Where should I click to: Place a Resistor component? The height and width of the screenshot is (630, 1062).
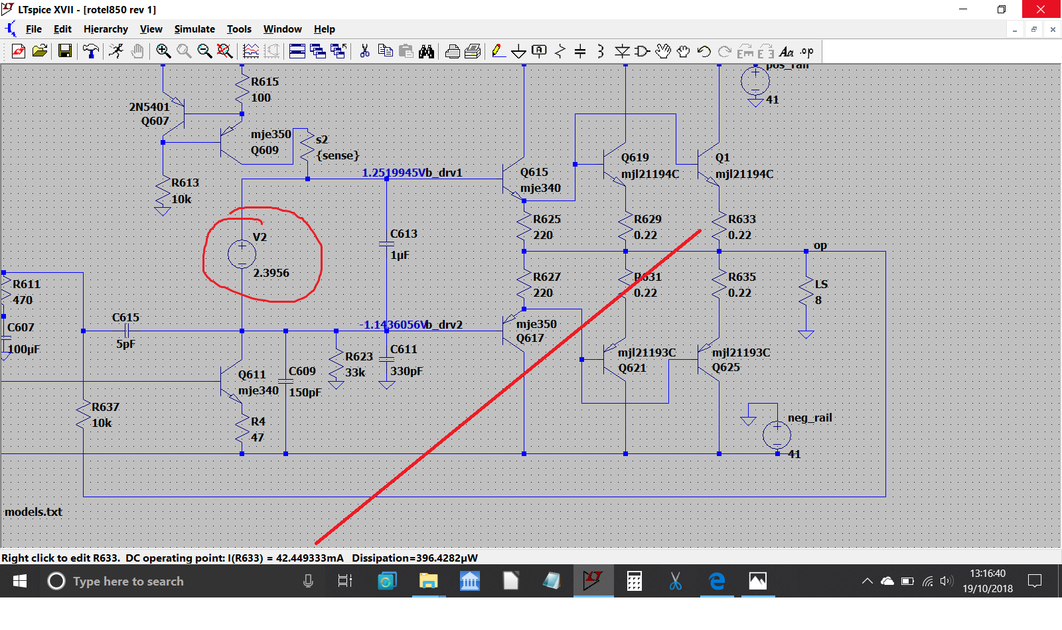(x=560, y=51)
